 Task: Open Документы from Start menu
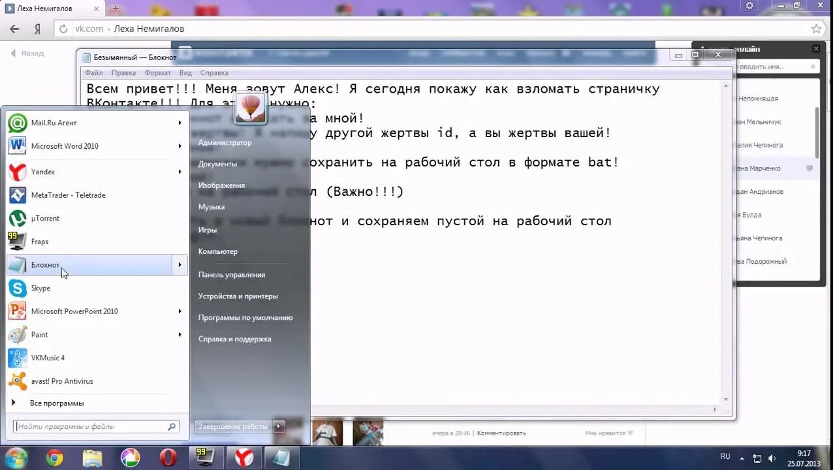(217, 164)
